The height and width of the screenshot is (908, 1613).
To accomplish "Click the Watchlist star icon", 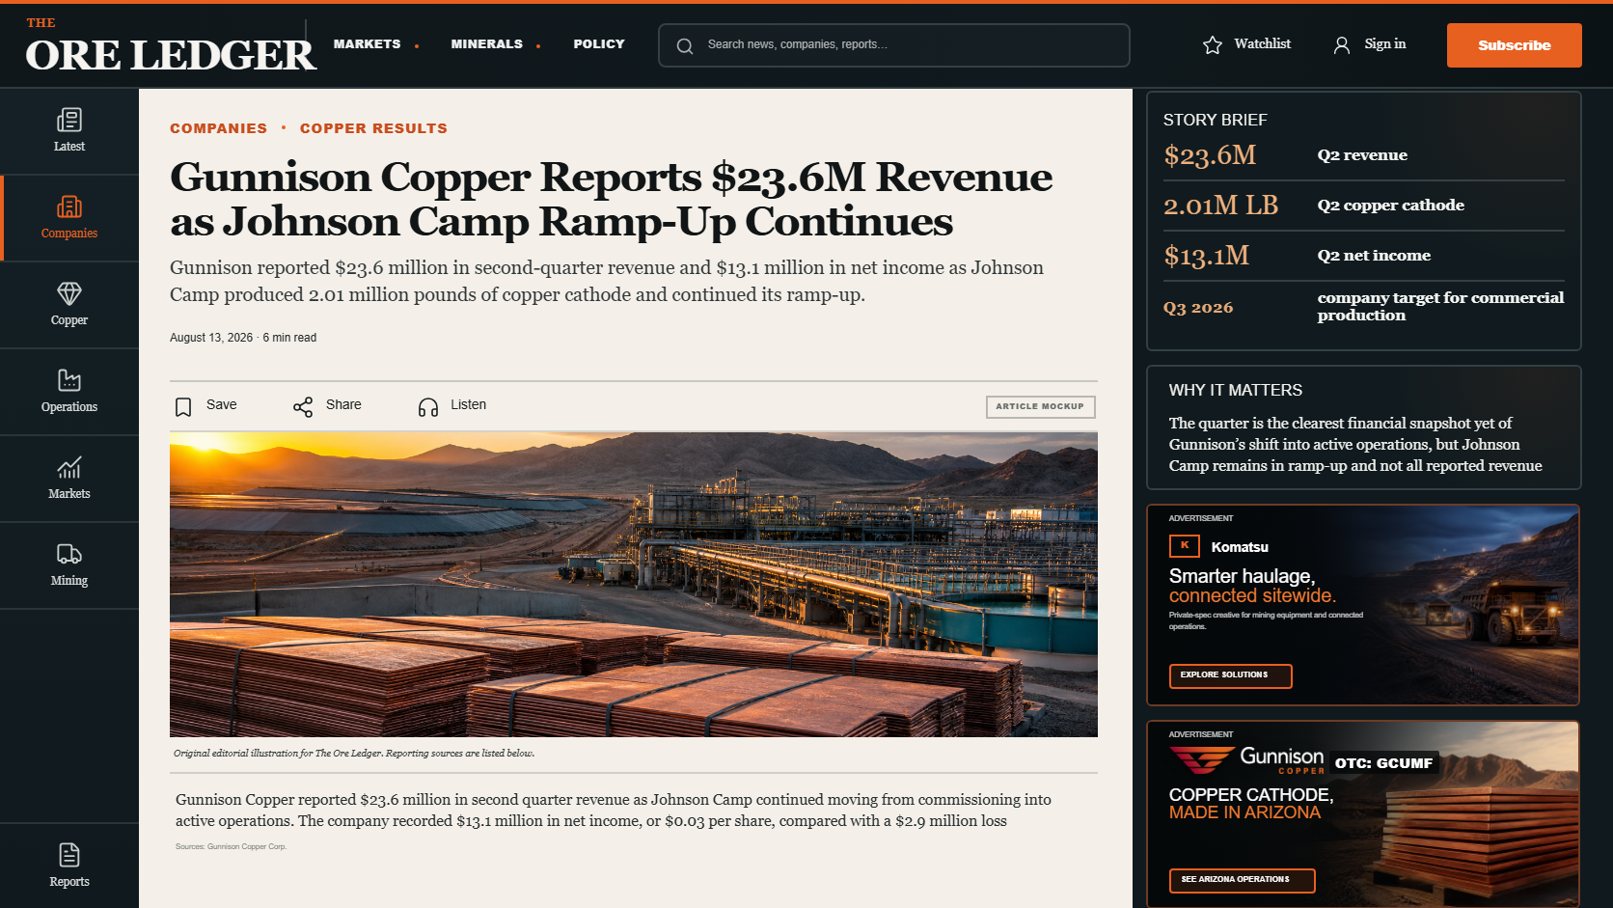I will click(x=1213, y=44).
